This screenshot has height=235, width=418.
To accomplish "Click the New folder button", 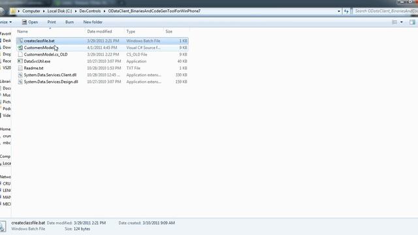I will 93,22.
